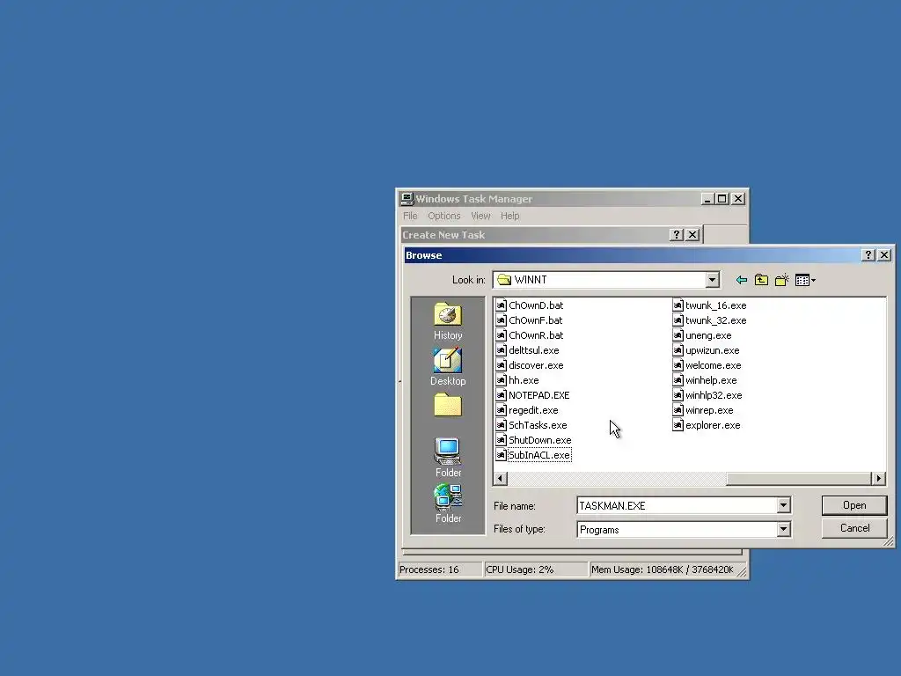The height and width of the screenshot is (676, 901).
Task: Click the Cancel button in Browse dialog
Action: 854,528
